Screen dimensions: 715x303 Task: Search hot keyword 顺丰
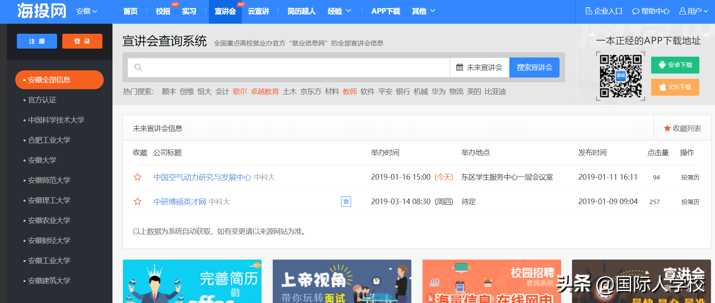(169, 92)
